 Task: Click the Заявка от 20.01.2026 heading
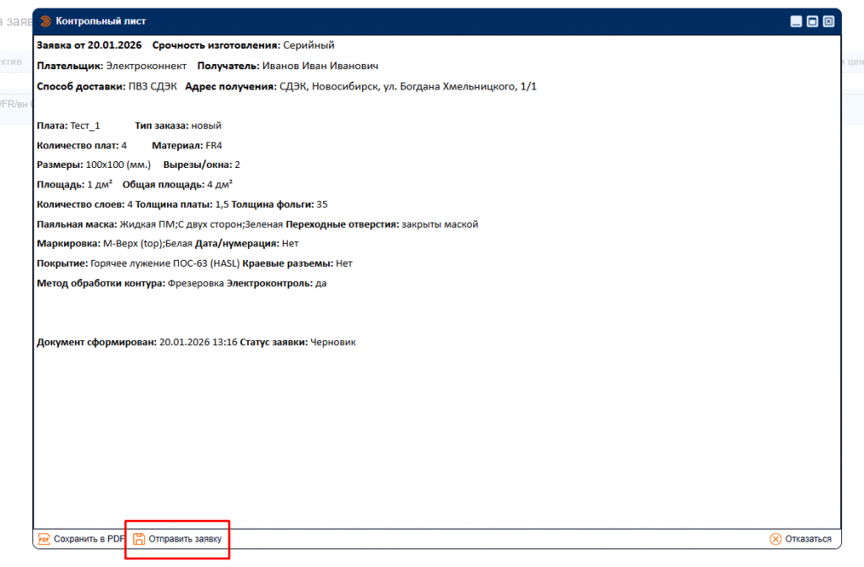[x=89, y=46]
